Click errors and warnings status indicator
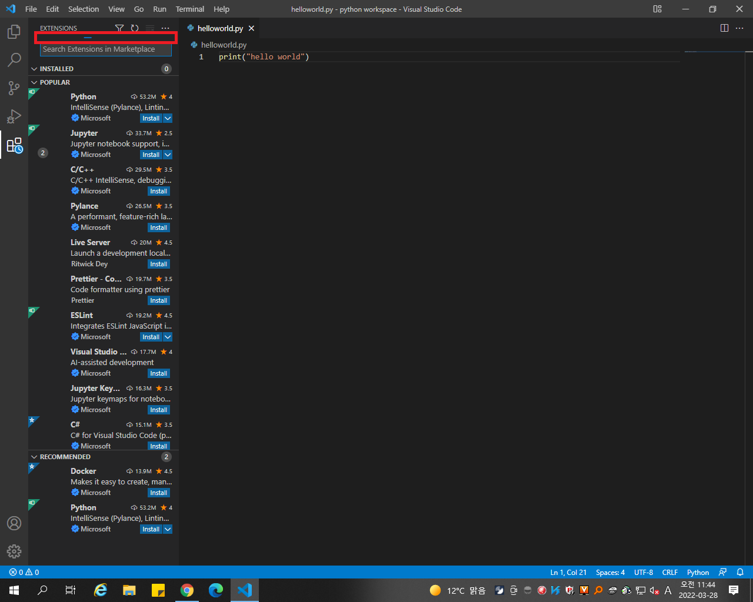The height and width of the screenshot is (602, 753). point(24,572)
